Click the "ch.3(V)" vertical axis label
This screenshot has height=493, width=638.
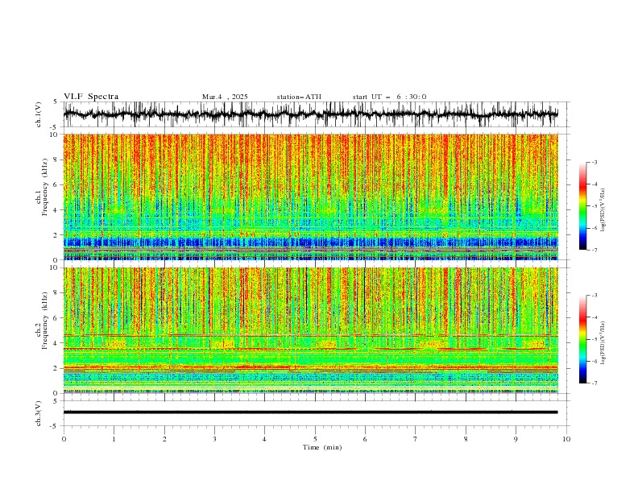[39, 413]
